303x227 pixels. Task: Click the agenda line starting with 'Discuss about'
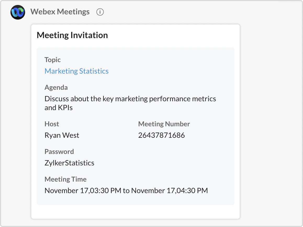tap(130, 99)
